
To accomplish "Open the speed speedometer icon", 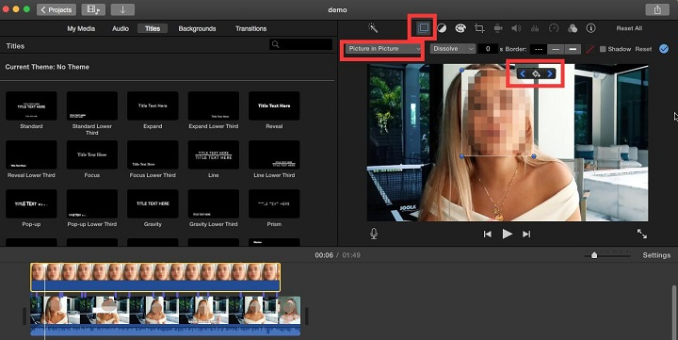I will [x=554, y=28].
